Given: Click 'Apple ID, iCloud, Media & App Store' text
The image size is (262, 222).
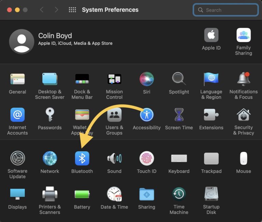Looking at the screenshot, I should 75,44.
